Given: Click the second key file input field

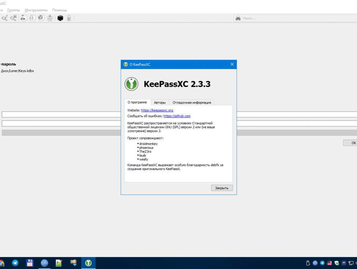Looking at the screenshot, I should 61,123.
